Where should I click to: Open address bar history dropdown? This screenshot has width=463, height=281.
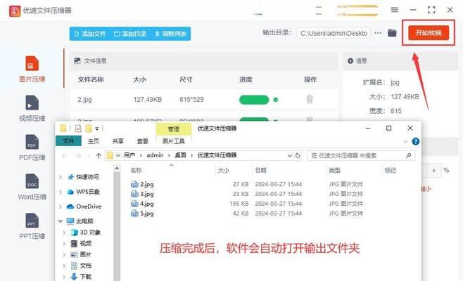[x=290, y=155]
